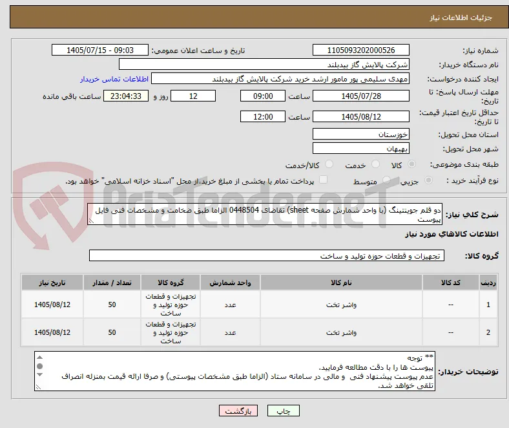
Task: Click the requester field مهدی سلیمی پور
Action: pyautogui.click(x=280, y=79)
